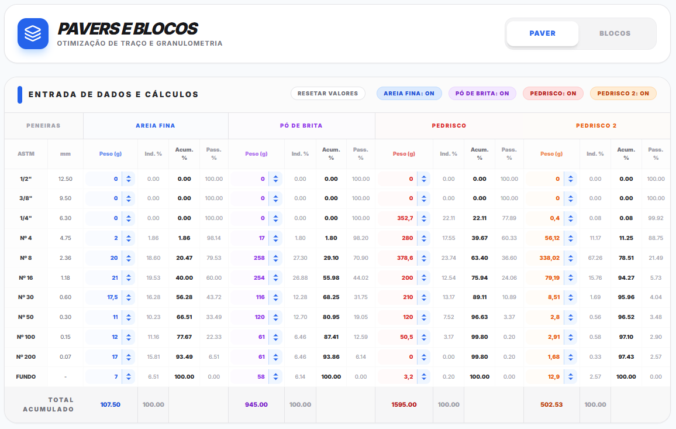Click stepper arrows for Pedrisco 2 Nº 100 weight
The image size is (676, 429).
pyautogui.click(x=570, y=337)
